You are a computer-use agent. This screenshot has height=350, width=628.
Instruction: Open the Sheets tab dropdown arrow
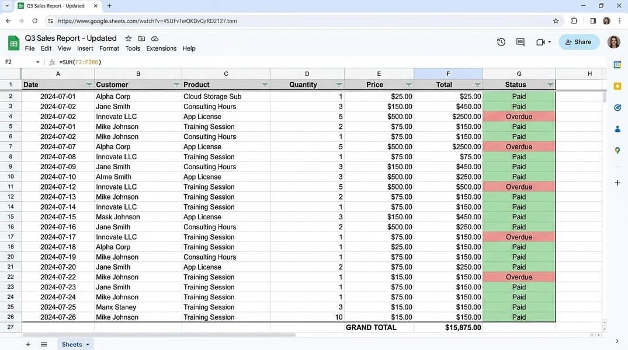[87, 344]
